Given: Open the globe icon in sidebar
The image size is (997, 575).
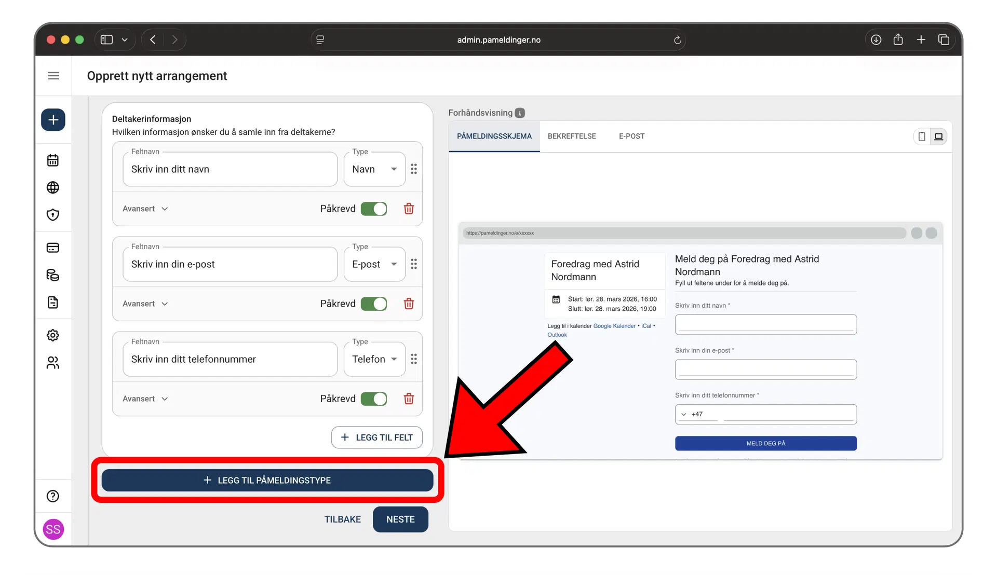Looking at the screenshot, I should click(53, 187).
